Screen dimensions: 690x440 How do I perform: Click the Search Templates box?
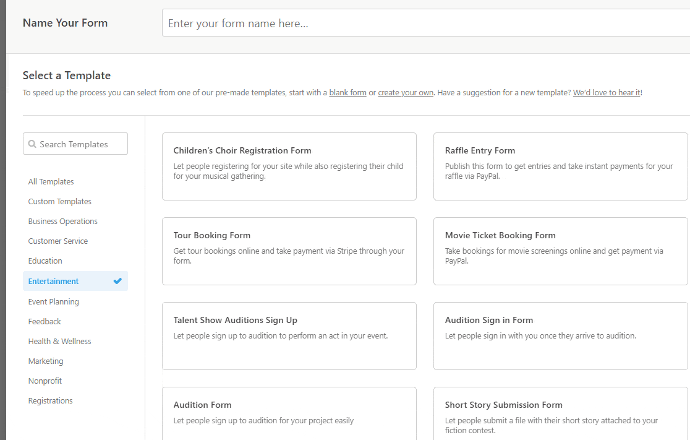[75, 144]
